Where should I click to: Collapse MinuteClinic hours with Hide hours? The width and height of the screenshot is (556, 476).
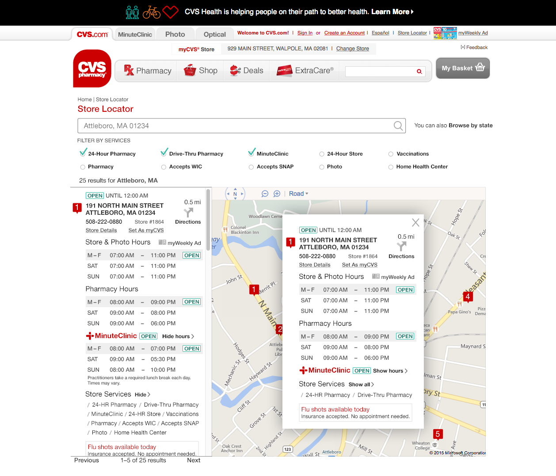pos(178,336)
